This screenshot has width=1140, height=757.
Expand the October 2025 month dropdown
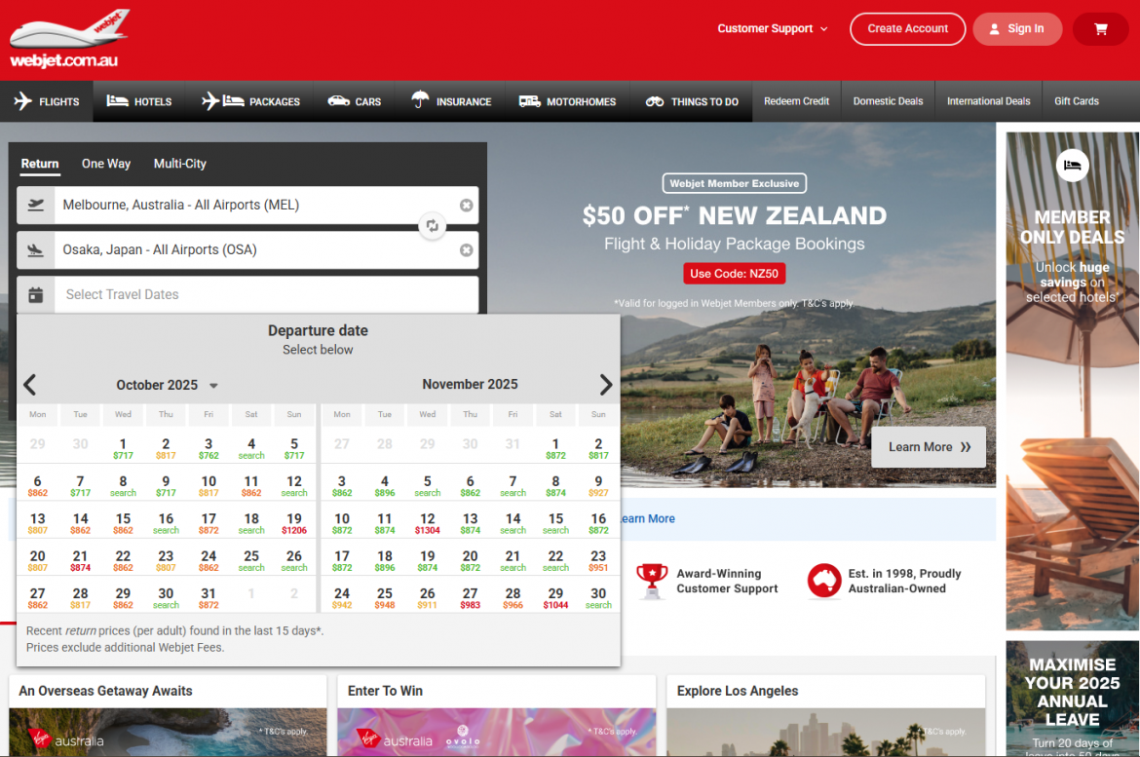213,386
